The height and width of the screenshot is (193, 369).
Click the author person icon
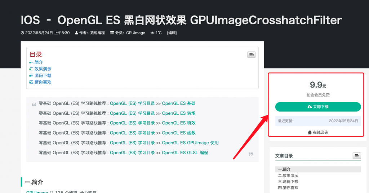[76, 33]
